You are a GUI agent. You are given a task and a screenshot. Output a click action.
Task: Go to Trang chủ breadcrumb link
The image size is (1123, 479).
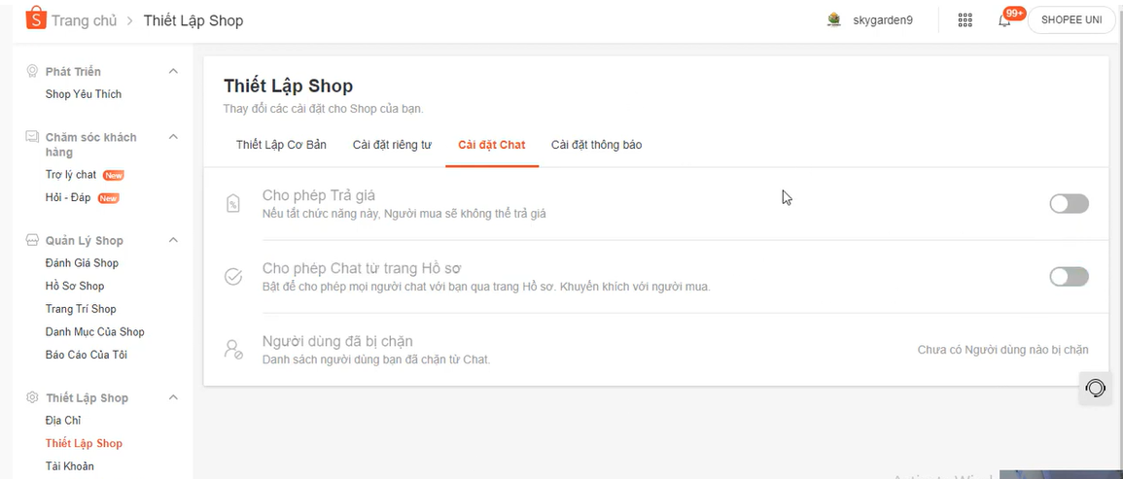pyautogui.click(x=84, y=20)
